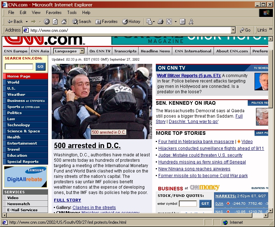Select Politics in the left sidebar
This screenshot has width=275, height=227.
[14, 113]
